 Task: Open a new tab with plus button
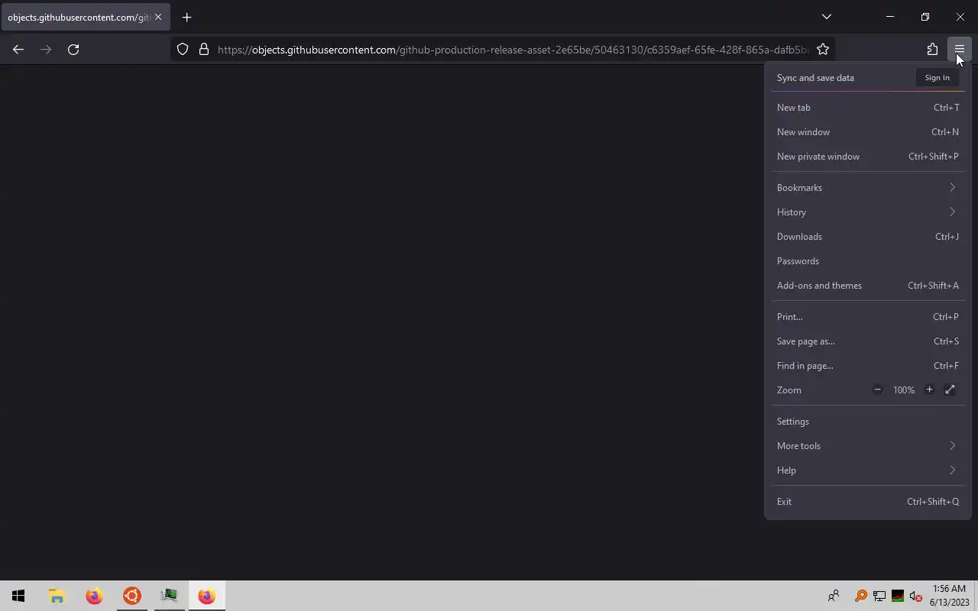click(187, 17)
